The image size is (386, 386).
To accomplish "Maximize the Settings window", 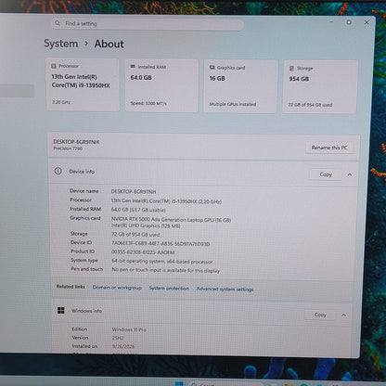I will 349,22.
